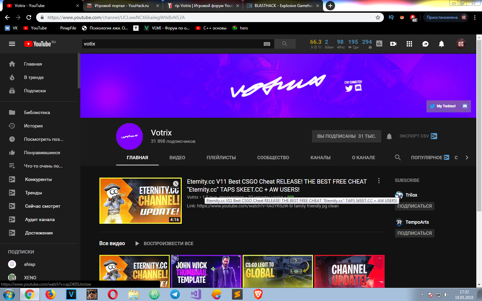Subscribe to TempoArts channel
The height and width of the screenshot is (301, 482).
tap(414, 233)
